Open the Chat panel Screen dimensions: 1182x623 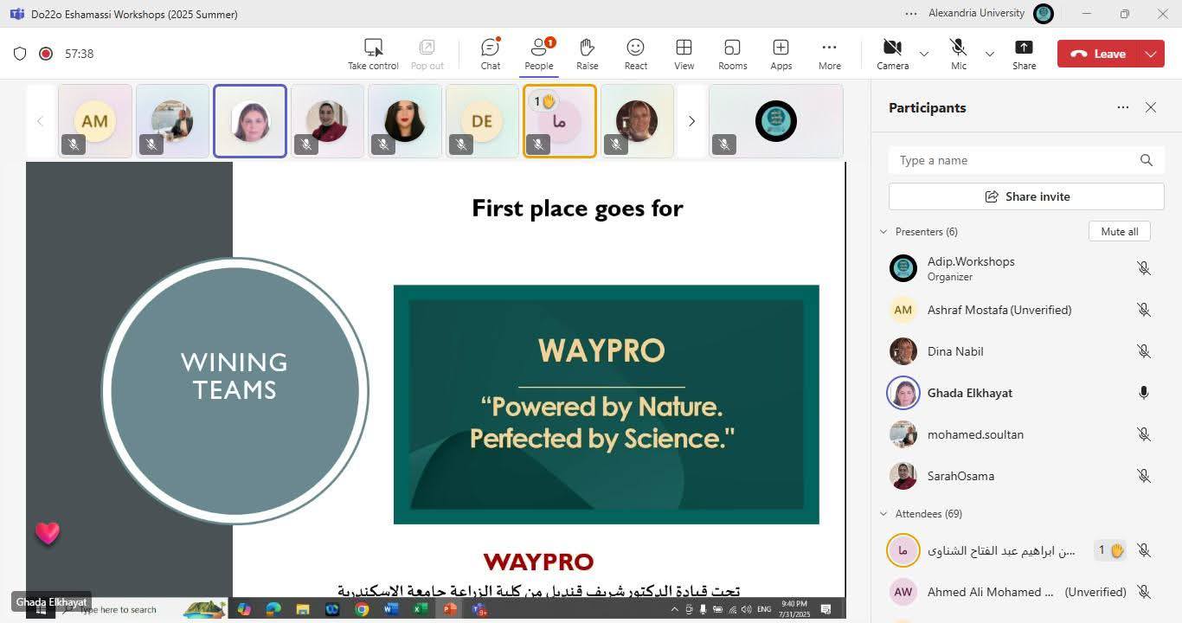point(491,54)
